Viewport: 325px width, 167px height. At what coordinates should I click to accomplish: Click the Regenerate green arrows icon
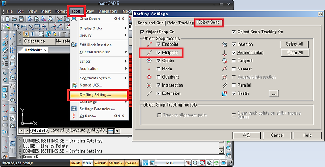click(x=216, y=163)
